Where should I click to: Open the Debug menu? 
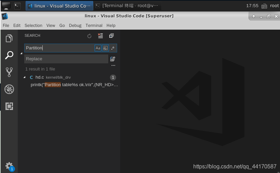[75, 26]
